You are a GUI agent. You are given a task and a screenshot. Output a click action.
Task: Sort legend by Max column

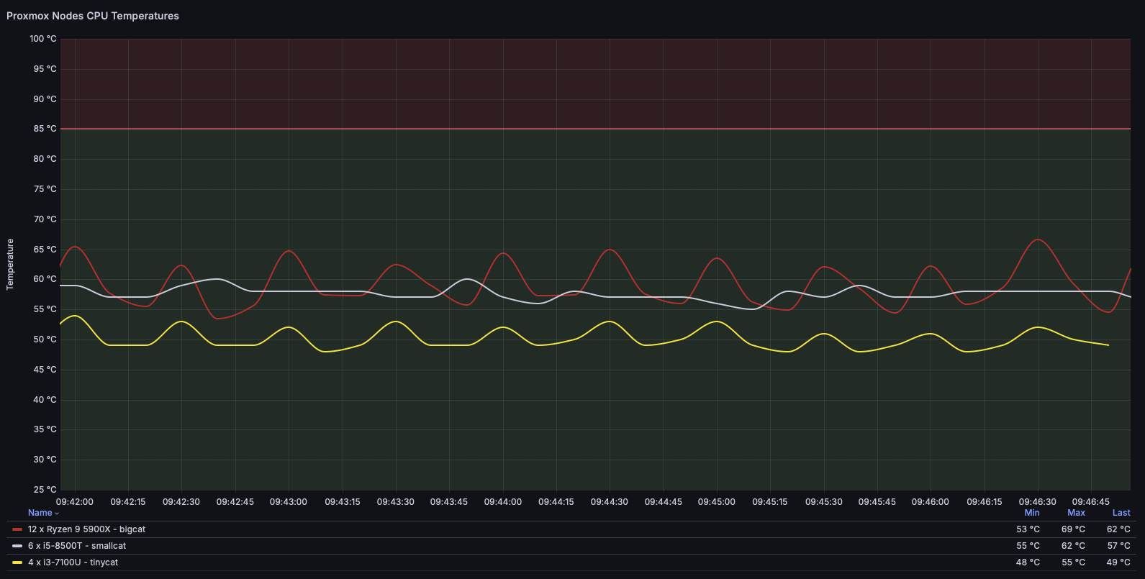1076,513
